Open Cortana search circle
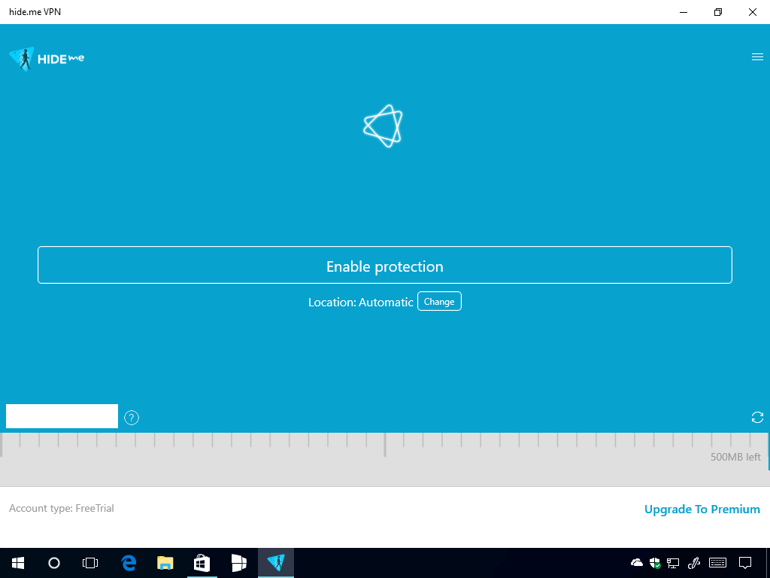 [54, 563]
